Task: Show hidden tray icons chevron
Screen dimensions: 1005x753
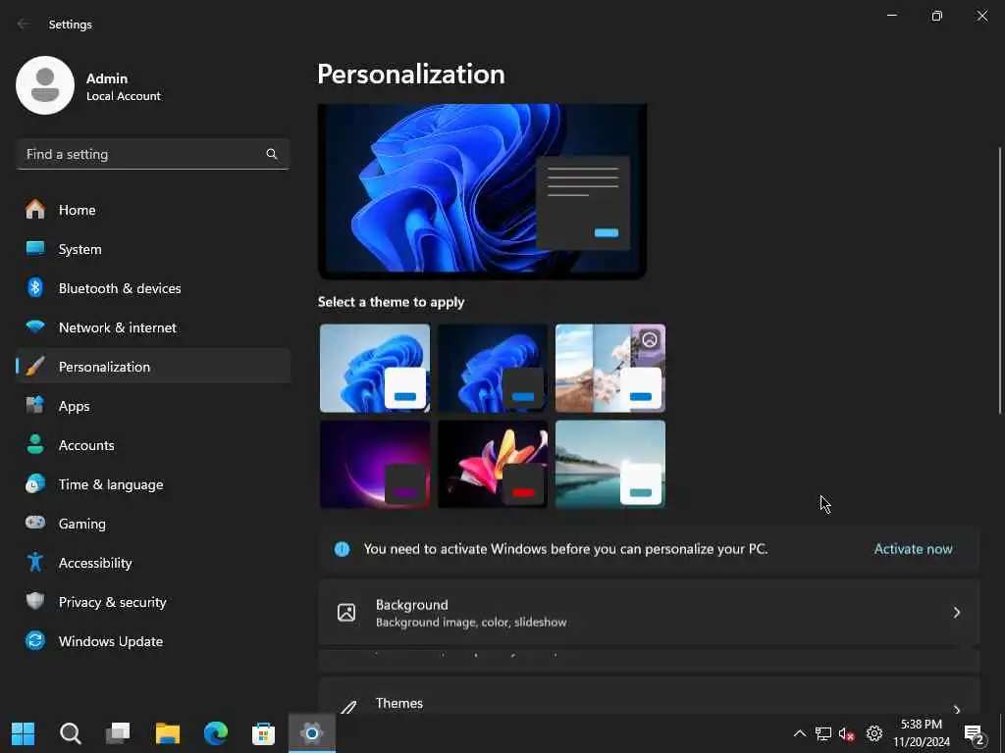Action: tap(799, 733)
